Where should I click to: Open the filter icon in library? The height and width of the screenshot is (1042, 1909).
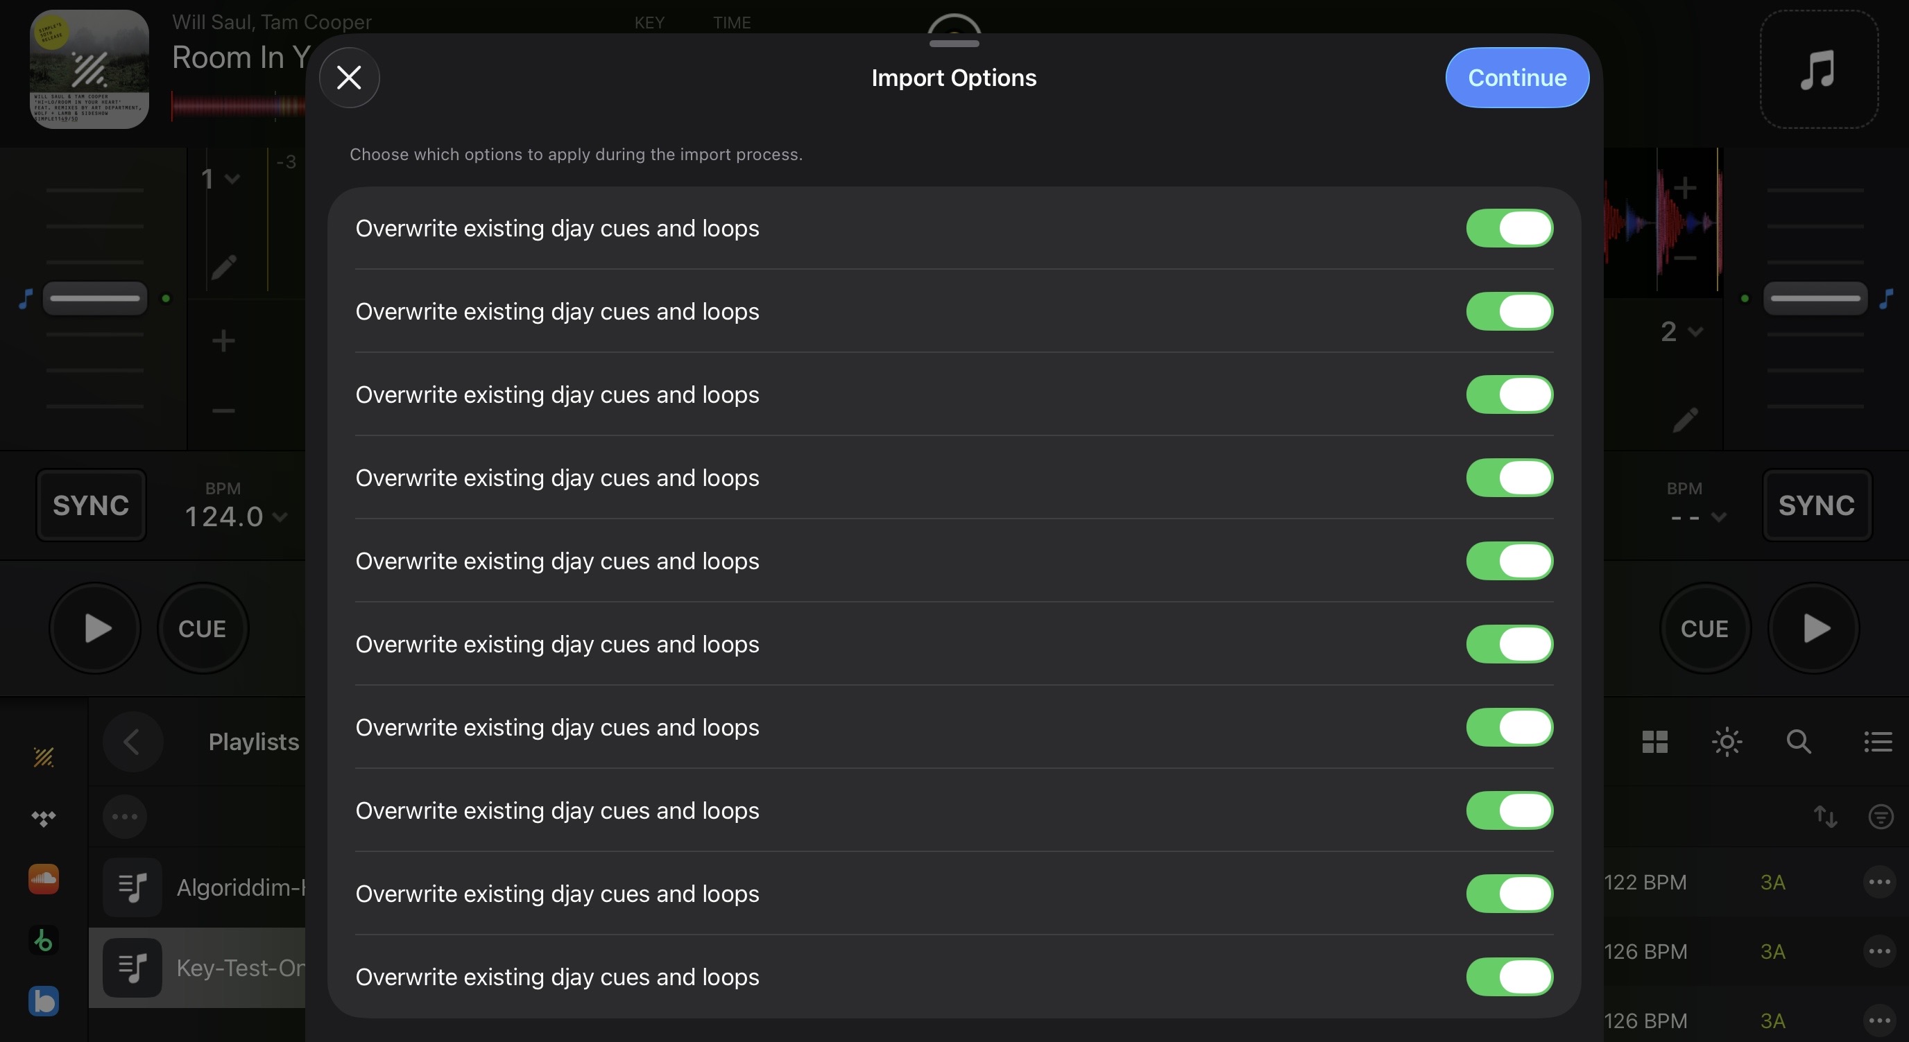[1881, 816]
